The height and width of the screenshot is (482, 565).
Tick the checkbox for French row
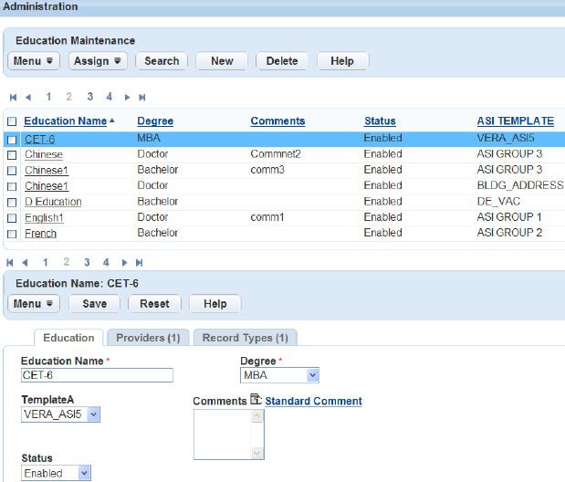point(12,234)
